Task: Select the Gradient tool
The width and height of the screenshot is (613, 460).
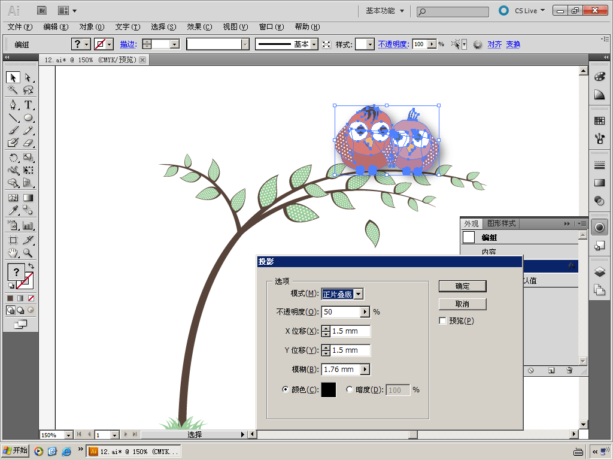Action: pyautogui.click(x=28, y=198)
